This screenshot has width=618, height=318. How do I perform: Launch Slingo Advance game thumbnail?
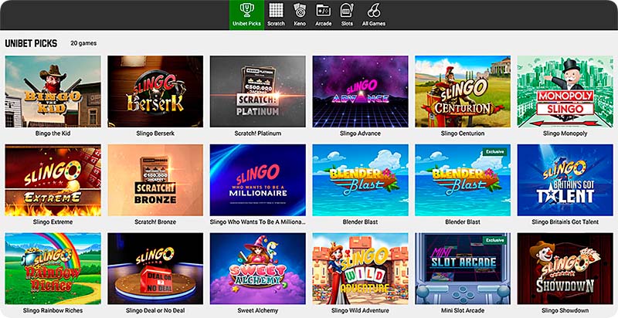(x=360, y=91)
